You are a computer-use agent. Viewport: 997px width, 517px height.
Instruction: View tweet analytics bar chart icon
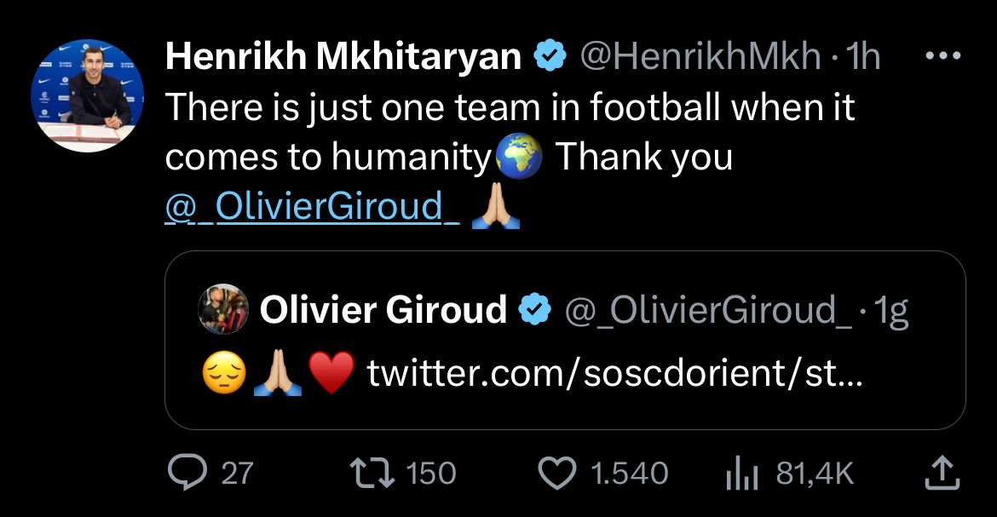click(743, 474)
